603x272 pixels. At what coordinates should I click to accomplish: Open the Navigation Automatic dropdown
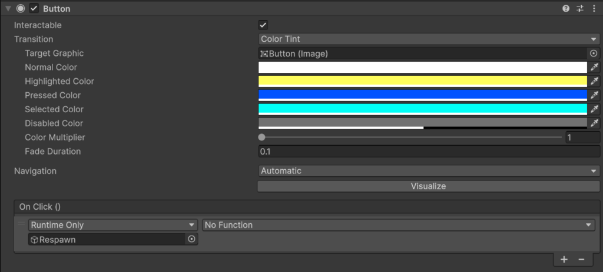[429, 171]
